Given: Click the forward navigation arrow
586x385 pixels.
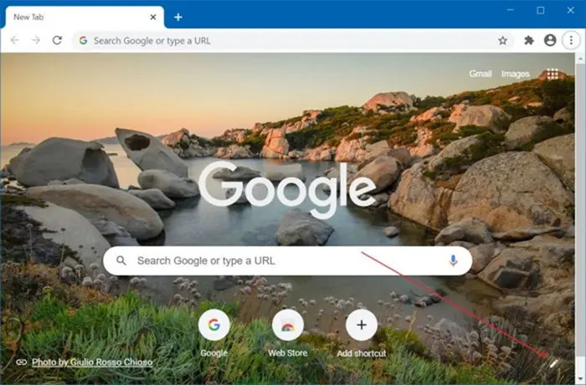Looking at the screenshot, I should (36, 40).
